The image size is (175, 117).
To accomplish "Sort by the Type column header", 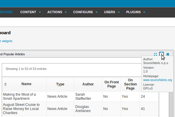I will [60, 84].
